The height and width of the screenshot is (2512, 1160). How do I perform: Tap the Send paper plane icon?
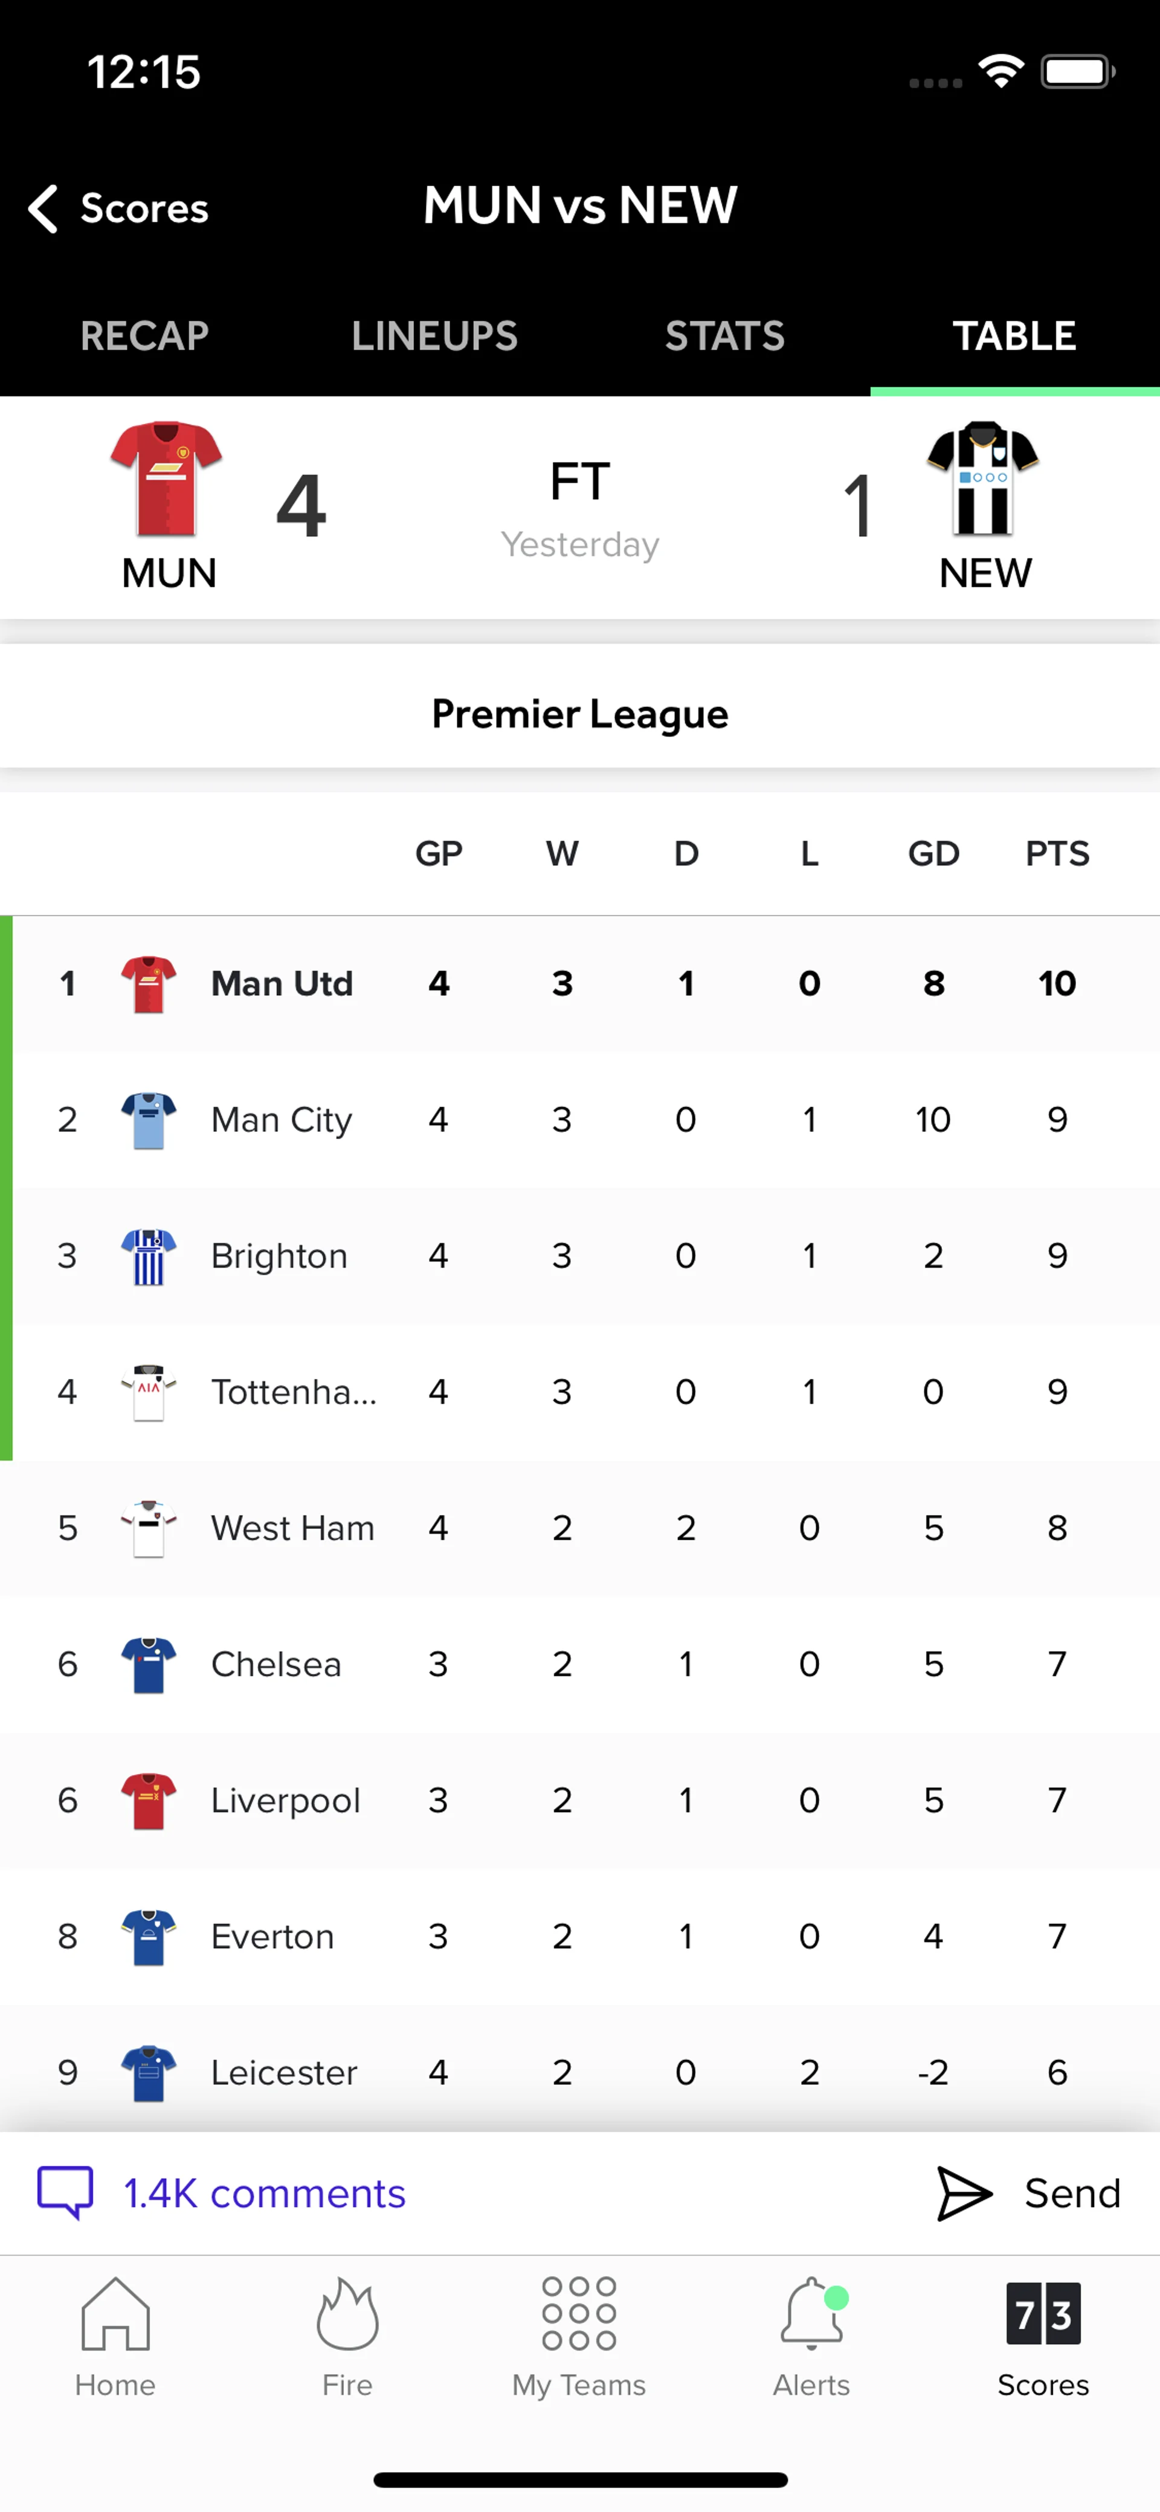pos(964,2194)
